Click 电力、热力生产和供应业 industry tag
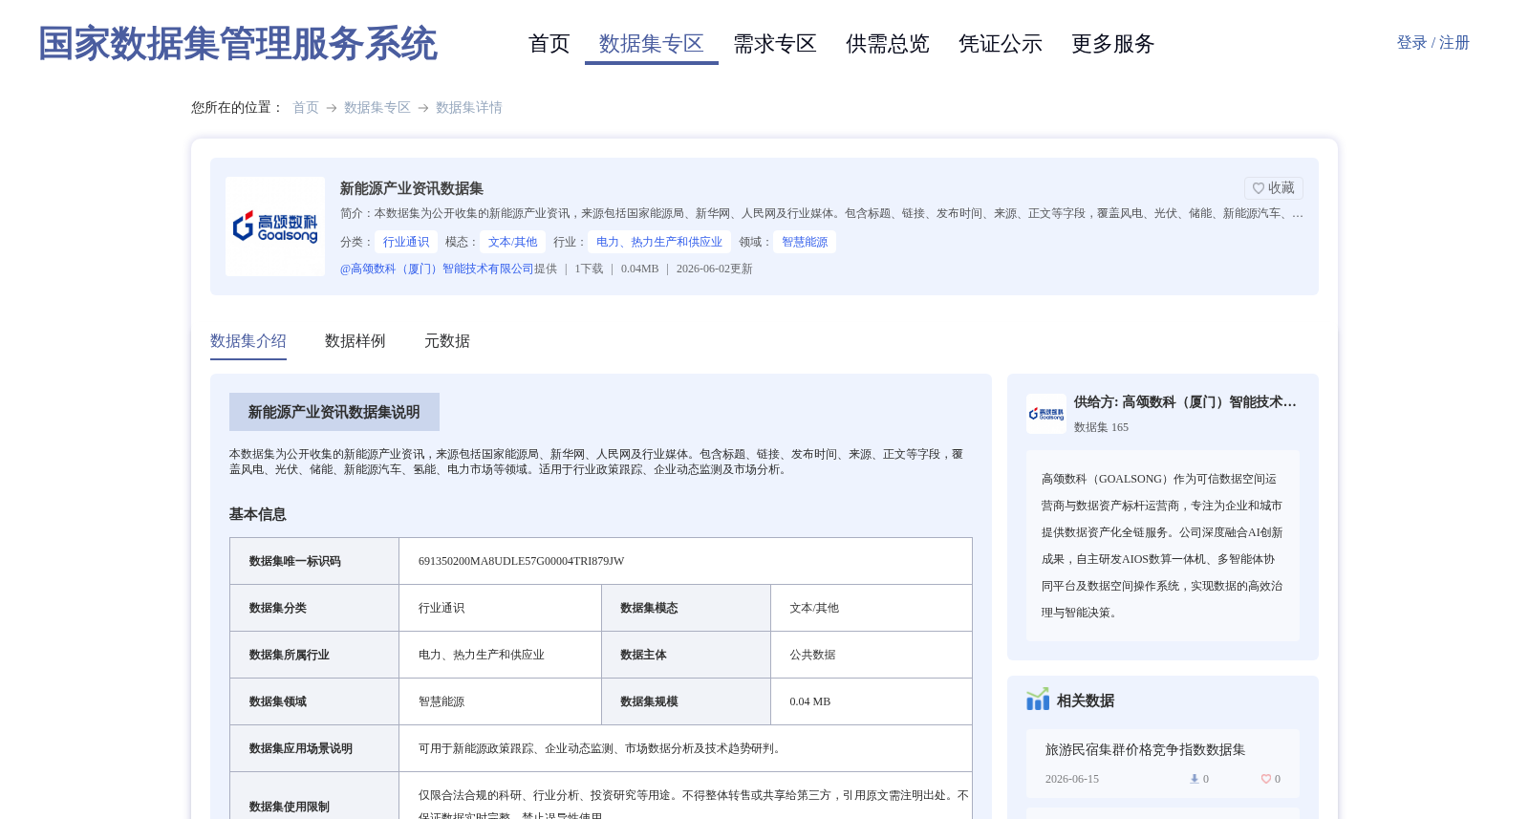1529x819 pixels. point(659,242)
